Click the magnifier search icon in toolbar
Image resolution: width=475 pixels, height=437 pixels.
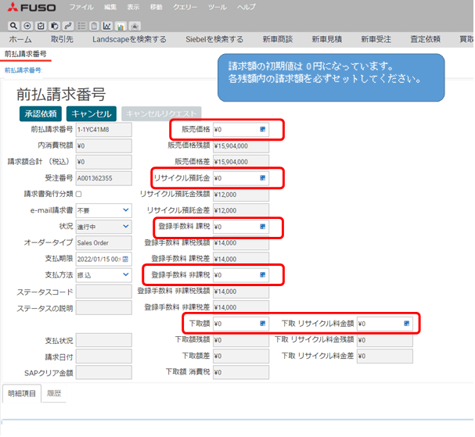13,26
